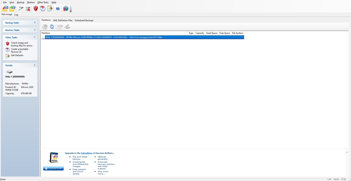Refresh the partition list with blue arrows icon
This screenshot has height=181, width=351.
point(52,27)
